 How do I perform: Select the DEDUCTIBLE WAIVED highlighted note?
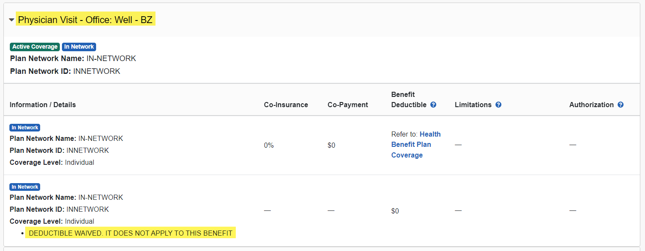tap(130, 233)
